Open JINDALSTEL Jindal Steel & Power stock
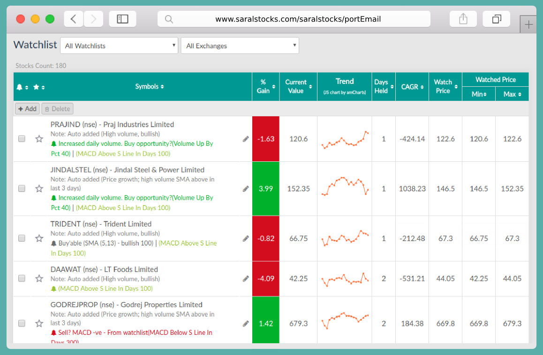 click(x=128, y=170)
